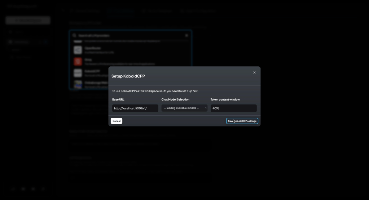Open workspace settings gear in sidebar
The image size is (369, 200).
coord(45,42)
